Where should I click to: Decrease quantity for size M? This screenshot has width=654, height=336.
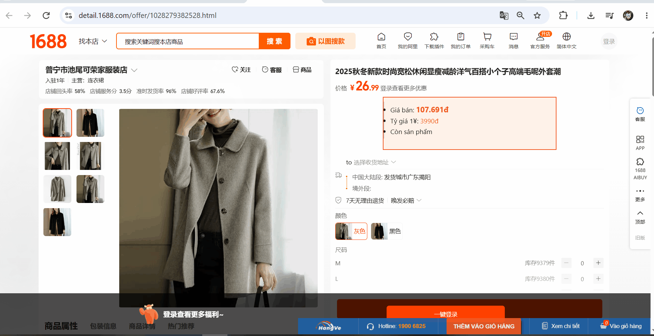(x=566, y=263)
